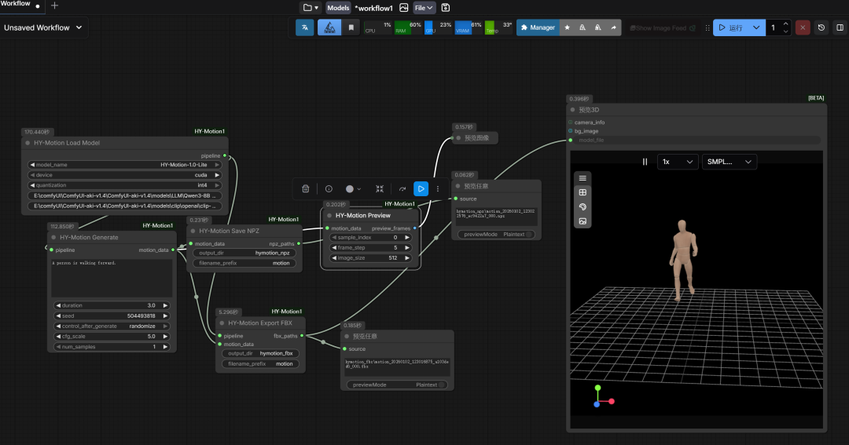Click filename_prefix field in Export FBX node
Viewport: 849px width, 445px height.
click(260, 364)
